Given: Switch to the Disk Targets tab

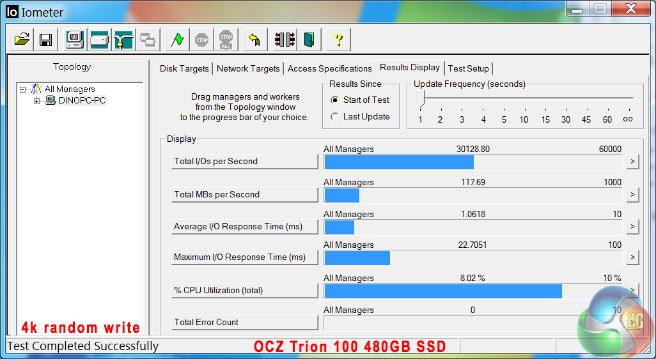Looking at the screenshot, I should tap(184, 68).
